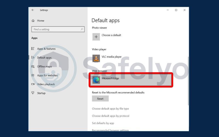Viewport: 219px width, 137px height.
Task: Click the Reset button
Action: (x=100, y=99)
